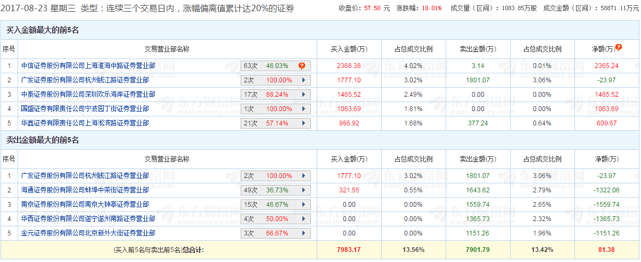Expand 2次 100.00% stats in the sell table
The width and height of the screenshot is (641, 262).
click(303, 176)
